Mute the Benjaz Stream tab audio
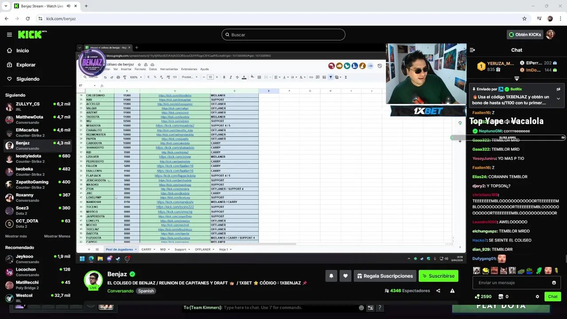 pyautogui.click(x=68, y=6)
